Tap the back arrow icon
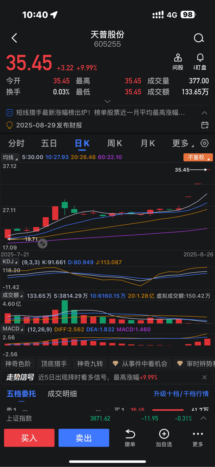The width and height of the screenshot is (215, 467). 14,38
